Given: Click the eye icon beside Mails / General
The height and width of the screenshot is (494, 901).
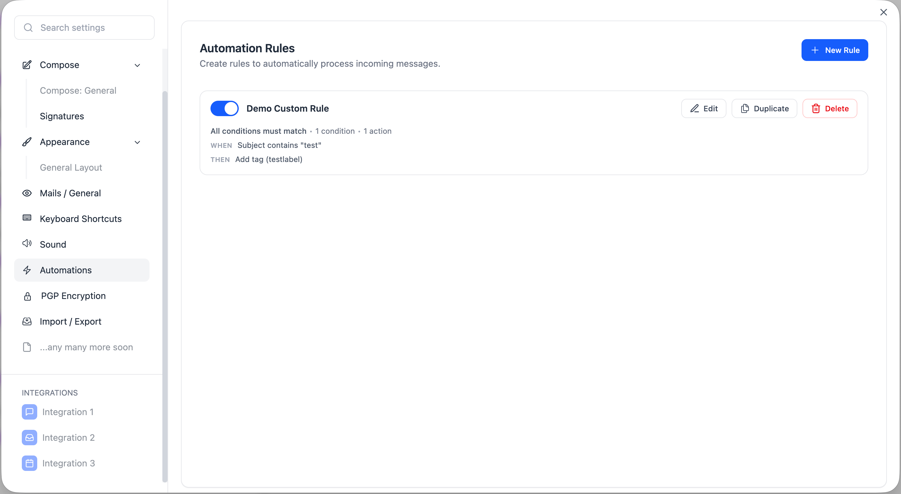Looking at the screenshot, I should pos(27,193).
